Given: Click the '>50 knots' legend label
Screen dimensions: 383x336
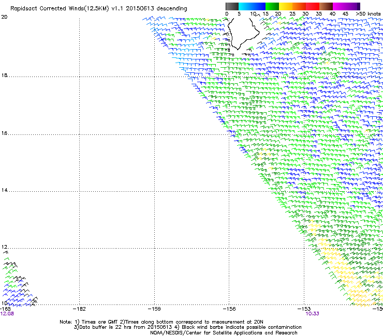Looking at the screenshot, I should coord(368,14).
